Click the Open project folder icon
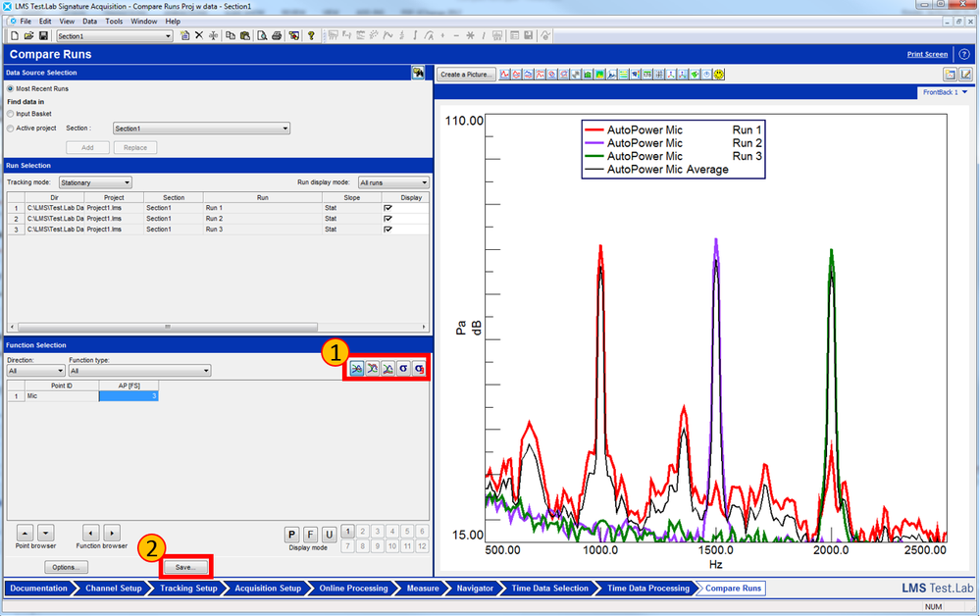This screenshot has height=616, width=980. click(x=28, y=36)
